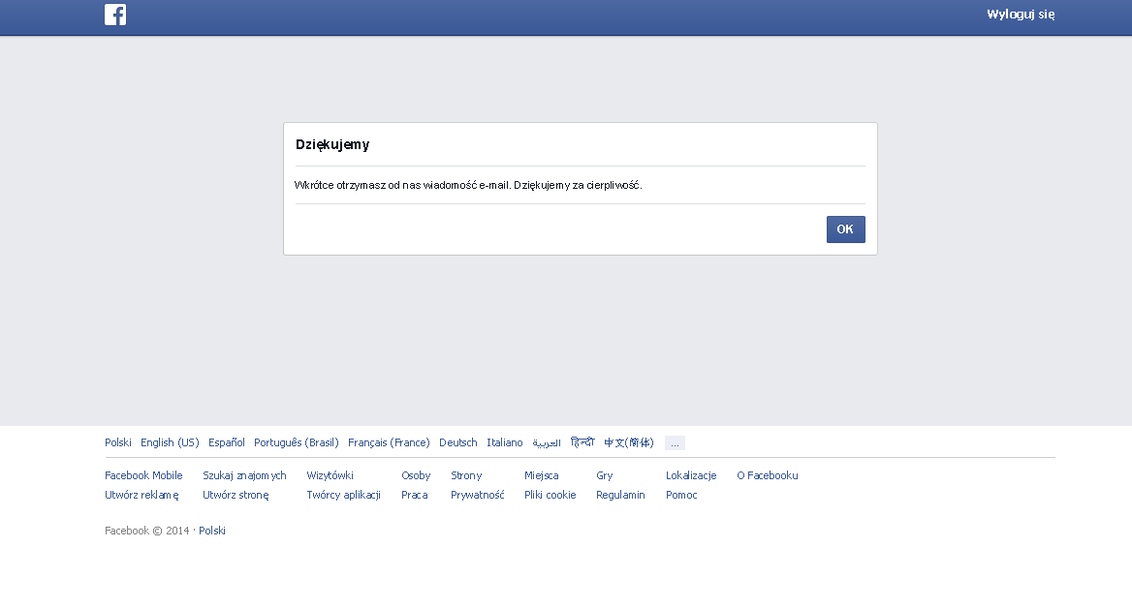Open Utwórz stronę link
The height and width of the screenshot is (608, 1132).
pos(236,496)
